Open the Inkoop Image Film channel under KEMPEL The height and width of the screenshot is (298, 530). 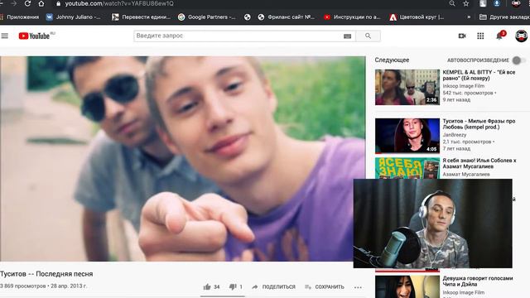[464, 86]
